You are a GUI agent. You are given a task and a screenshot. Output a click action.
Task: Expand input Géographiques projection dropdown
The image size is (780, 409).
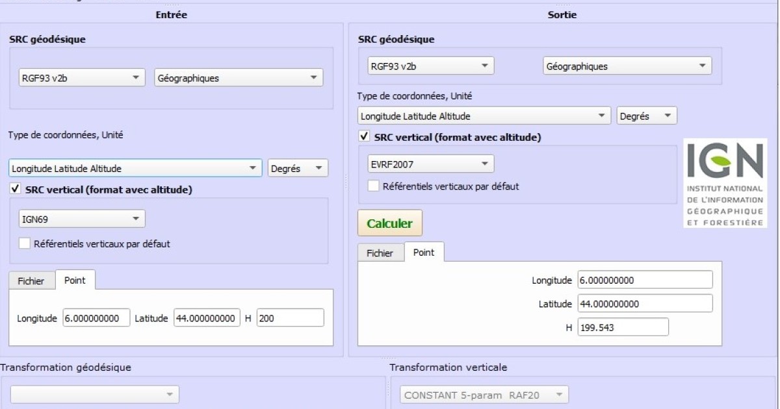pos(239,78)
